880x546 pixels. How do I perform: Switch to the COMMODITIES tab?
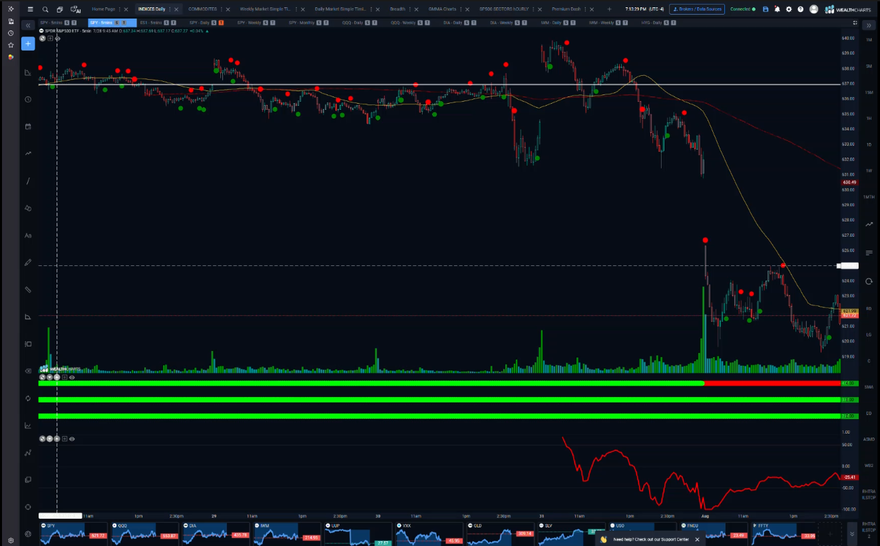pos(202,9)
